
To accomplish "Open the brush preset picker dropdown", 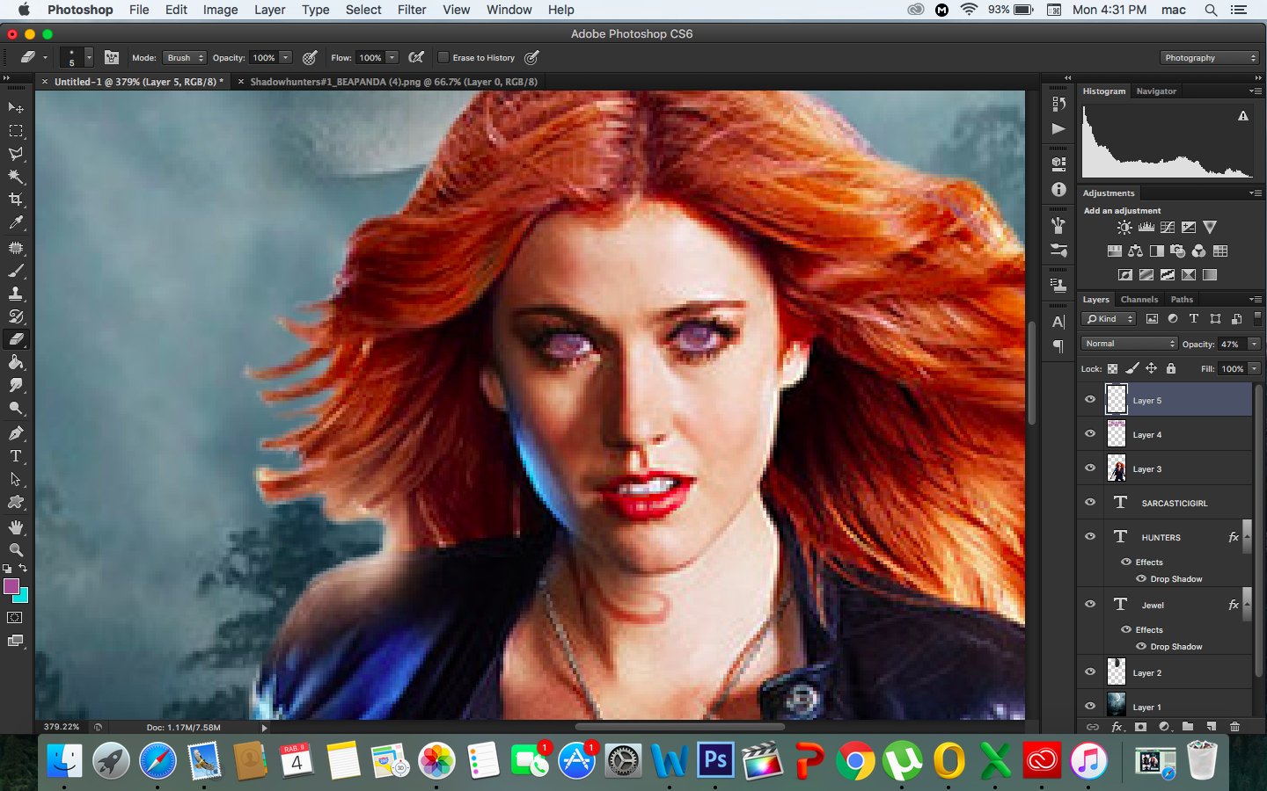I will coord(88,57).
